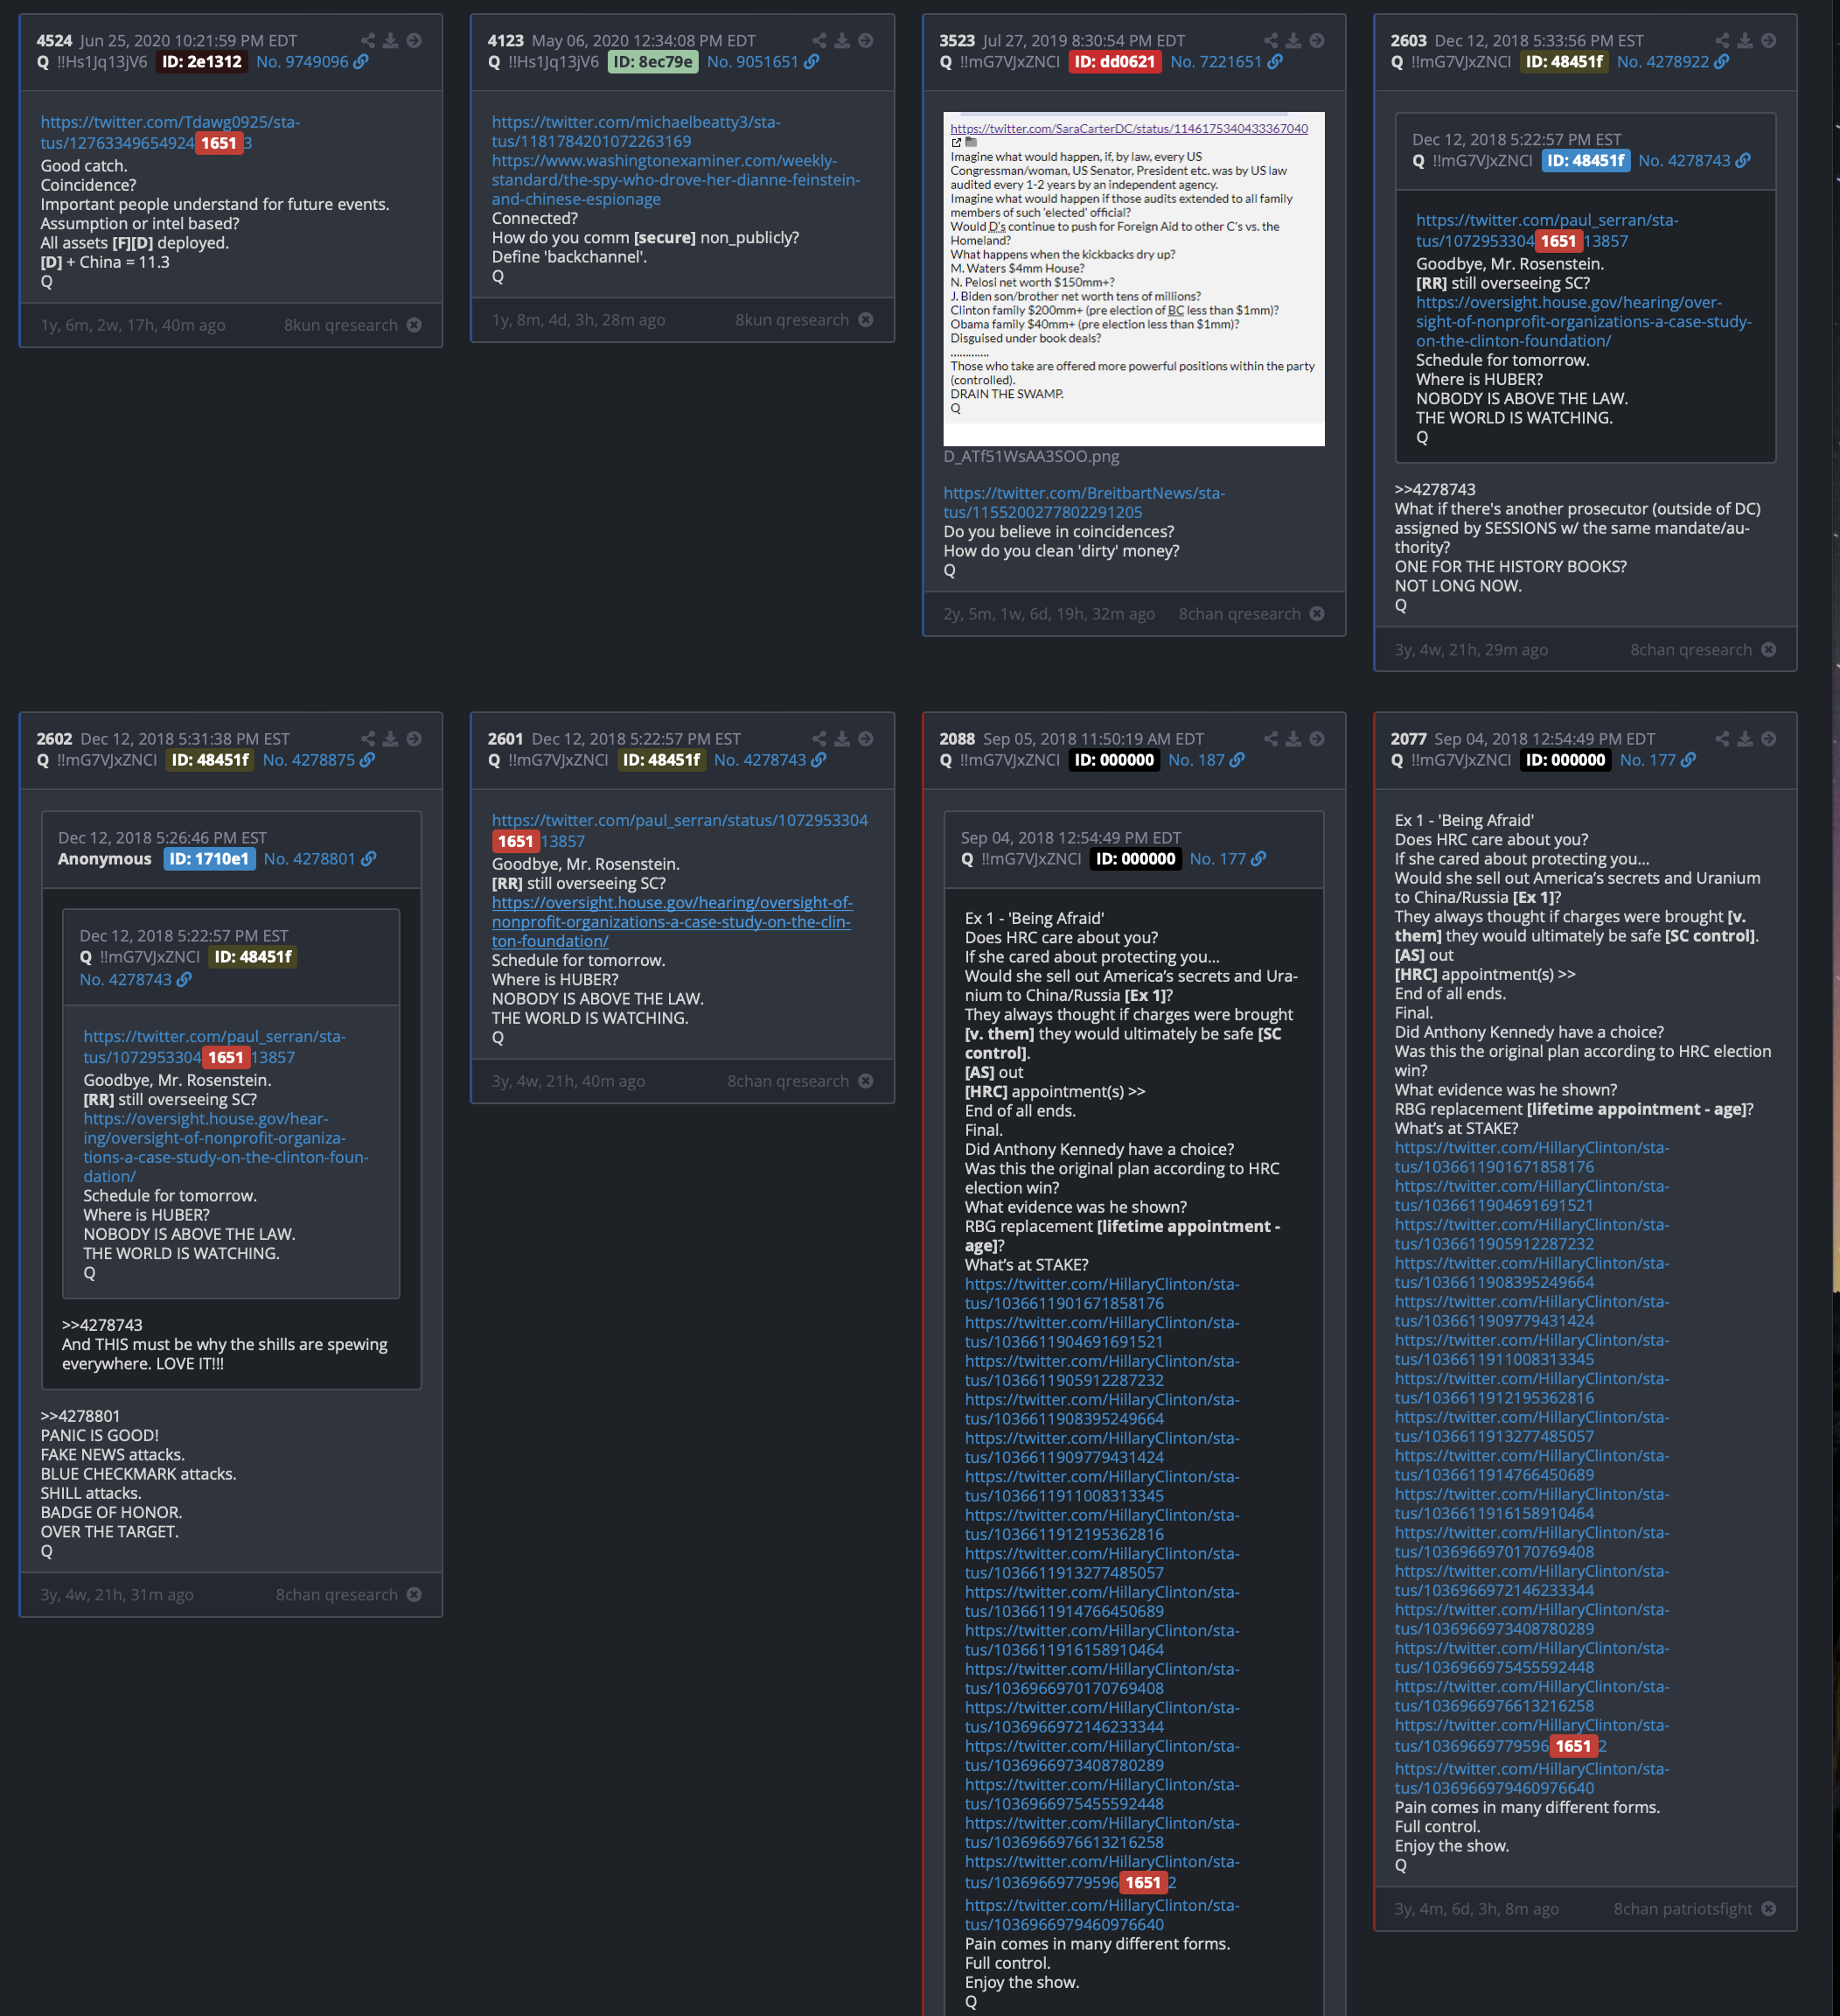Click circle-x icon in post 4123 footer
Image resolution: width=1840 pixels, height=2016 pixels.
tap(866, 320)
